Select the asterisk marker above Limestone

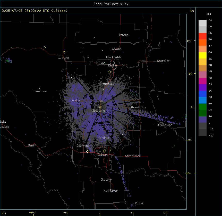39,89
